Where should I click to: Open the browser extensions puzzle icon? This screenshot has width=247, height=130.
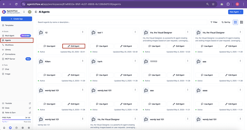pyautogui.click(x=228, y=4)
